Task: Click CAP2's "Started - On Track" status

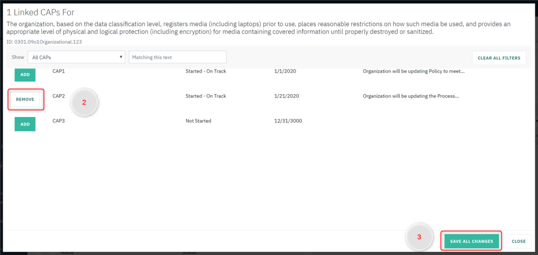Action: 206,96
